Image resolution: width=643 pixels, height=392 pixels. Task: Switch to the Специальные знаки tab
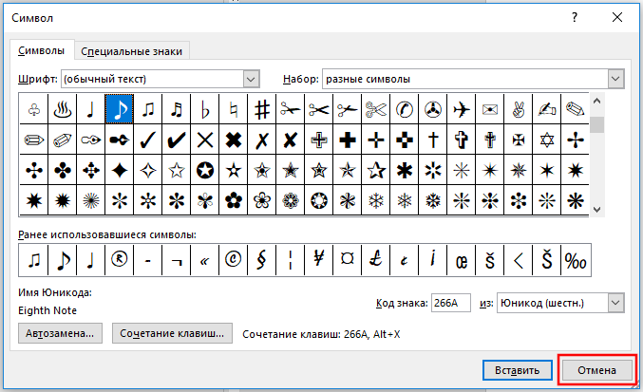tap(131, 51)
